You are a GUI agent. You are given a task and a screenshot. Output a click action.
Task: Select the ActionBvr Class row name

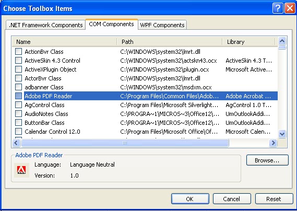pos(44,52)
